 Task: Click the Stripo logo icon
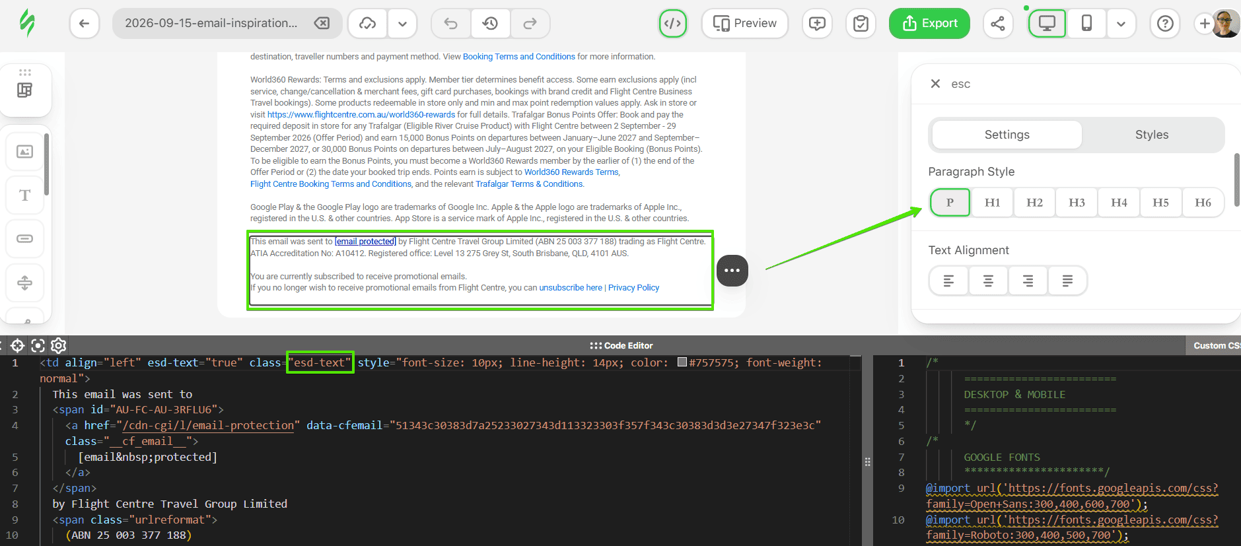tap(27, 23)
